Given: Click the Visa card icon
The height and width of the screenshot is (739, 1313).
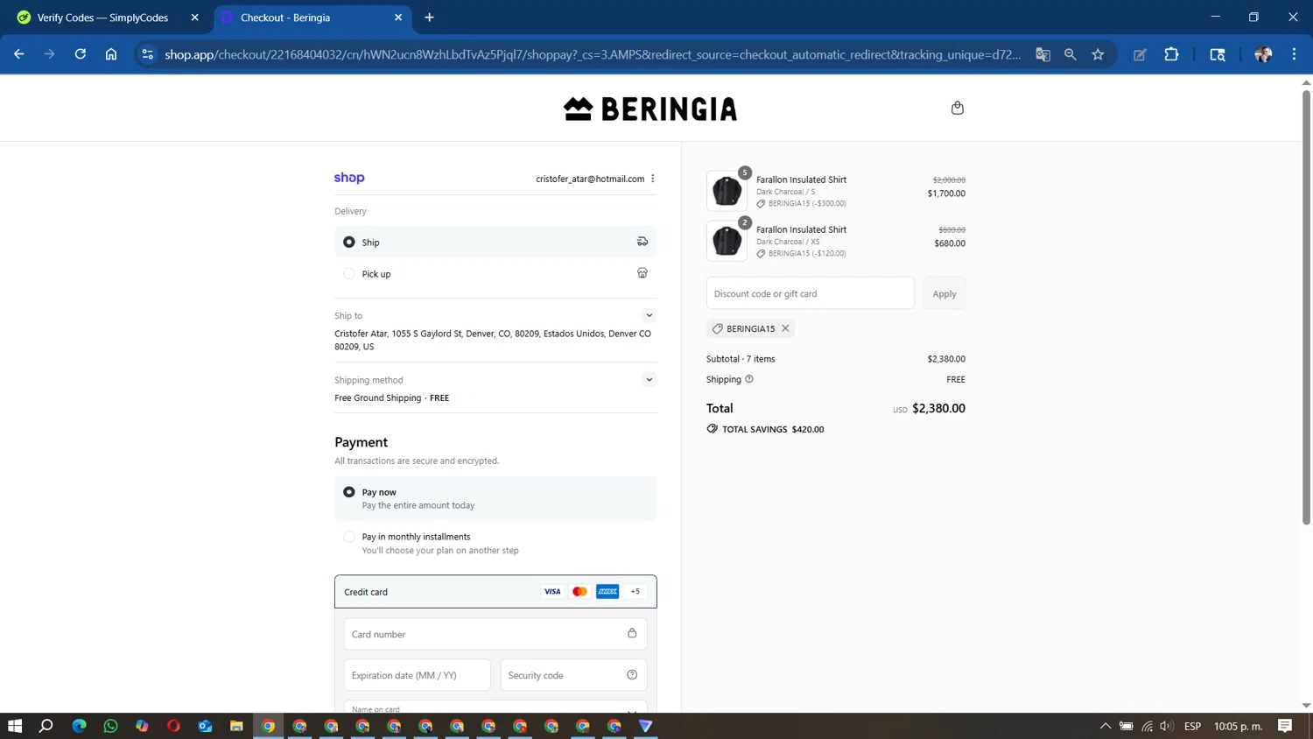Looking at the screenshot, I should 552,592.
